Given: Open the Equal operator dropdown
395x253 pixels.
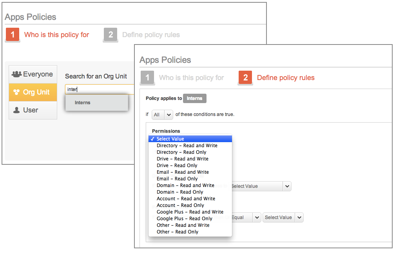Looking at the screenshot, I should coord(246,217).
